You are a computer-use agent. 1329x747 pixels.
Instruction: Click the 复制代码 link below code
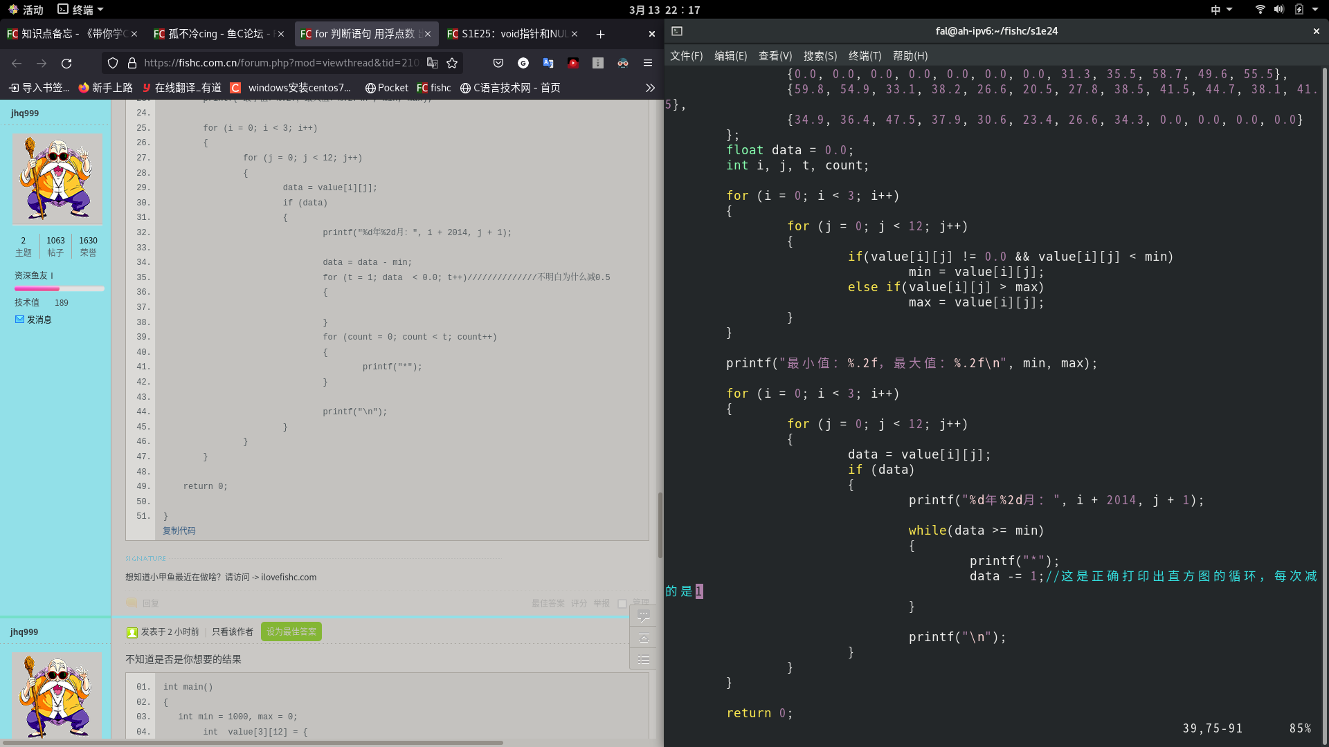179,531
